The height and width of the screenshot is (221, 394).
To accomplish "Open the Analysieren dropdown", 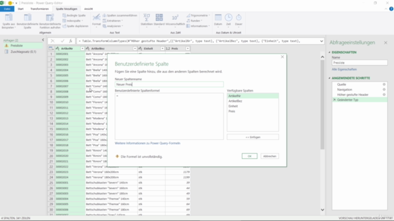I will pyautogui.click(x=113, y=26).
